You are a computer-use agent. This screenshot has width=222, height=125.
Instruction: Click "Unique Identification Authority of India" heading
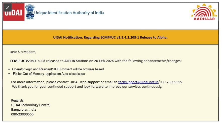(x=69, y=13)
